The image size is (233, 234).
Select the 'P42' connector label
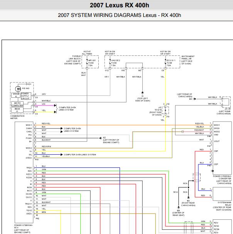[x=37, y=219]
